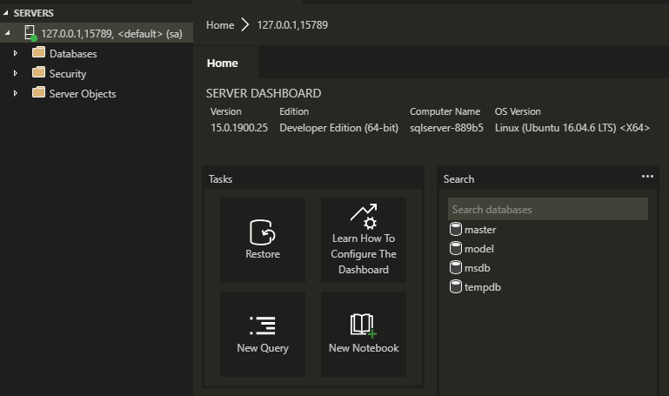
Task: Select the master database icon
Action: click(455, 230)
